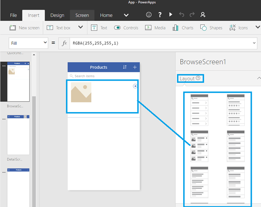Open help with the question mark icon

(x=160, y=15)
